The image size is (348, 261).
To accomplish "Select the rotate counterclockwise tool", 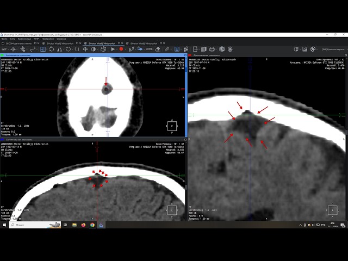I will pos(69,49).
